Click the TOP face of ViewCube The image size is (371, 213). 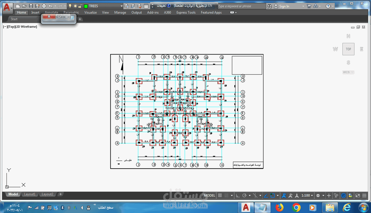click(x=348, y=49)
